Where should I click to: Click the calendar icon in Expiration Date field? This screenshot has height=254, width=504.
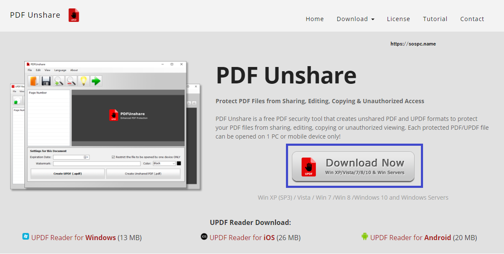[85, 157]
